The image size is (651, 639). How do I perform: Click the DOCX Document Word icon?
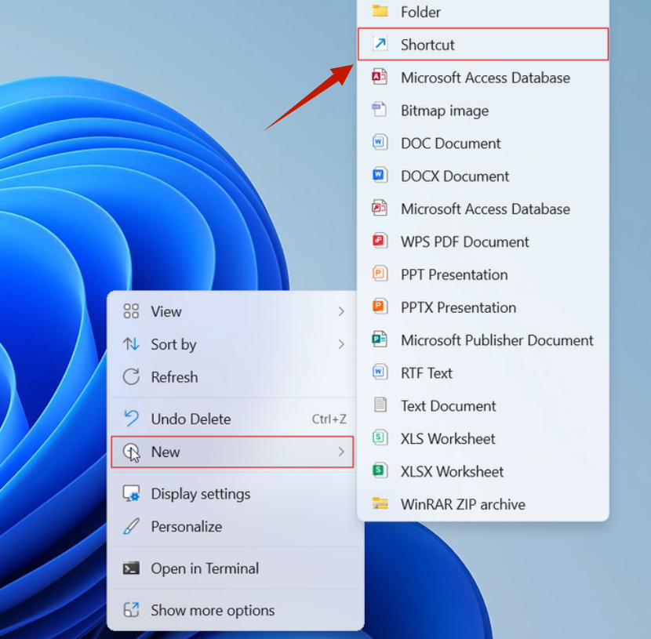pos(380,175)
